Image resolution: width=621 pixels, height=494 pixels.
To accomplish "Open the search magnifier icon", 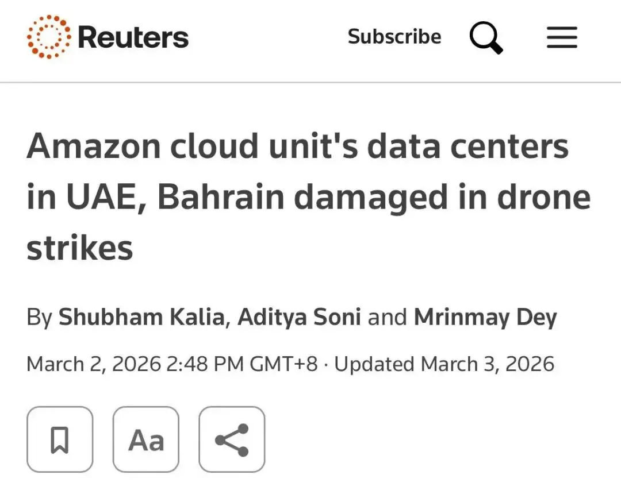I will [486, 37].
